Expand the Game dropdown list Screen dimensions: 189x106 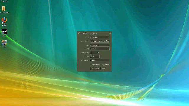[x=100, y=37]
